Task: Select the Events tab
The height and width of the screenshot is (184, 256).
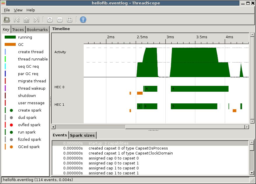Action: 60,135
